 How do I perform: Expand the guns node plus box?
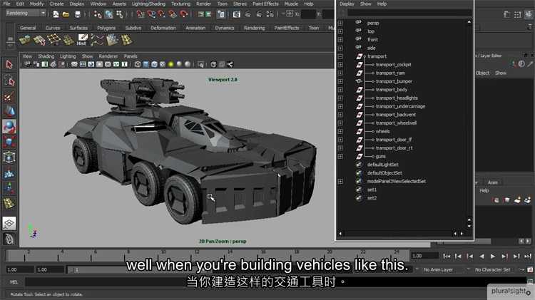pos(340,157)
